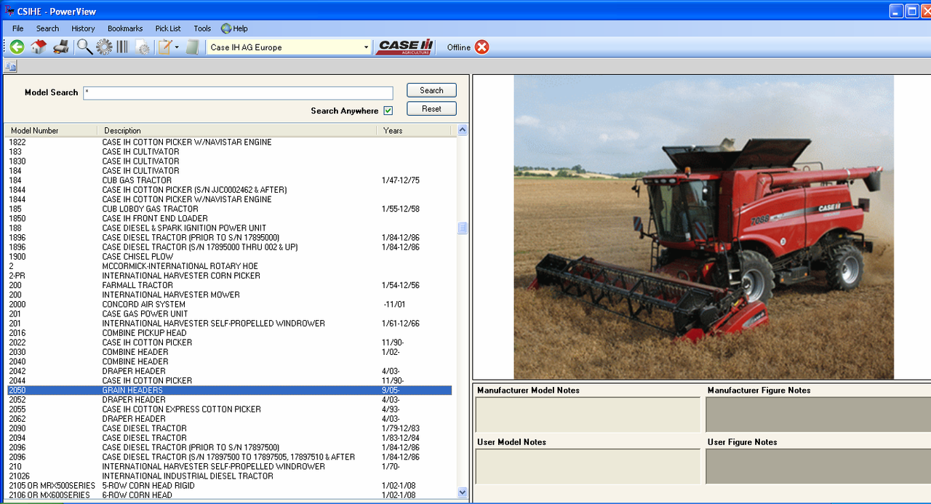Open the Bookmarks menu
The width and height of the screenshot is (931, 504).
pos(125,28)
